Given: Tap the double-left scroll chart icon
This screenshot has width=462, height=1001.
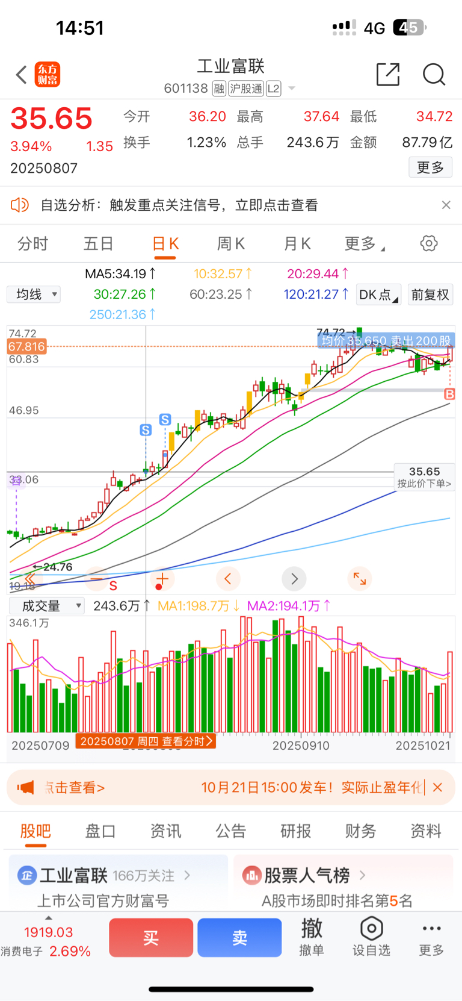Looking at the screenshot, I should click(x=29, y=579).
